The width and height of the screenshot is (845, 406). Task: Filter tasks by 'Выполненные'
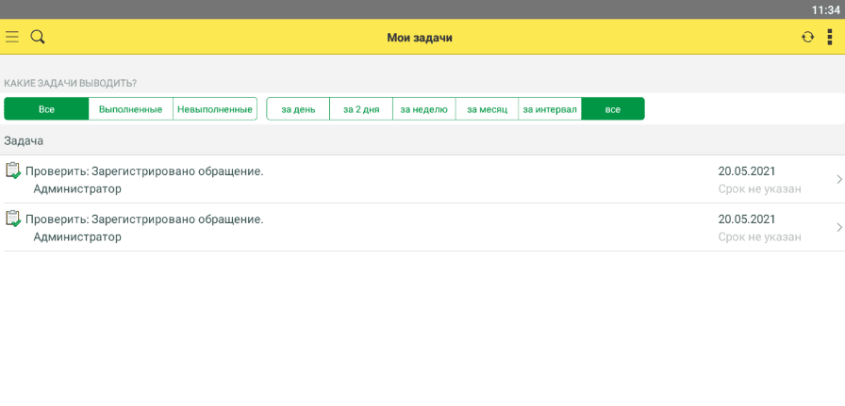[130, 109]
